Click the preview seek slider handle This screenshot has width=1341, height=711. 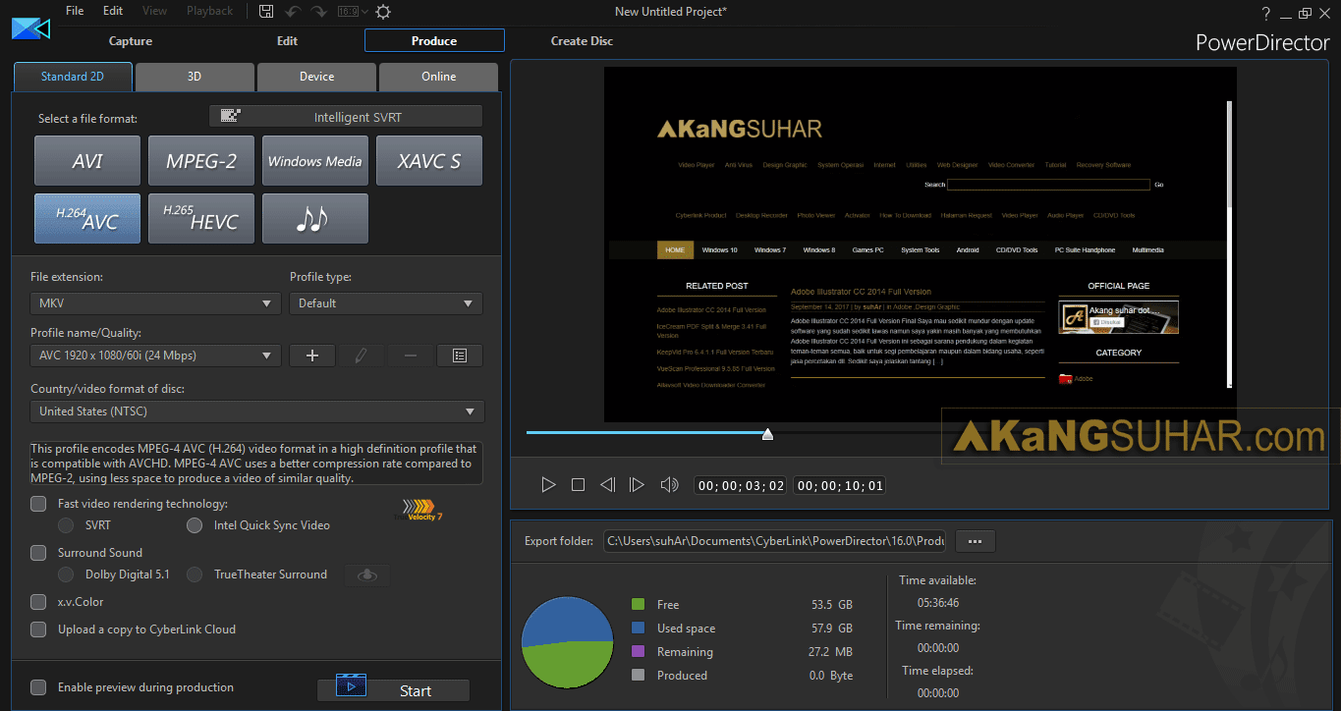point(767,433)
